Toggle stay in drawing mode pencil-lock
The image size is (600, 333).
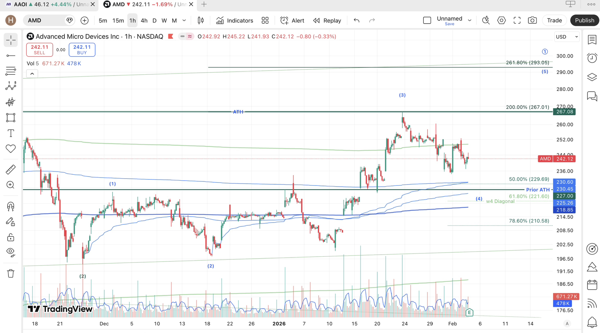[x=11, y=222]
